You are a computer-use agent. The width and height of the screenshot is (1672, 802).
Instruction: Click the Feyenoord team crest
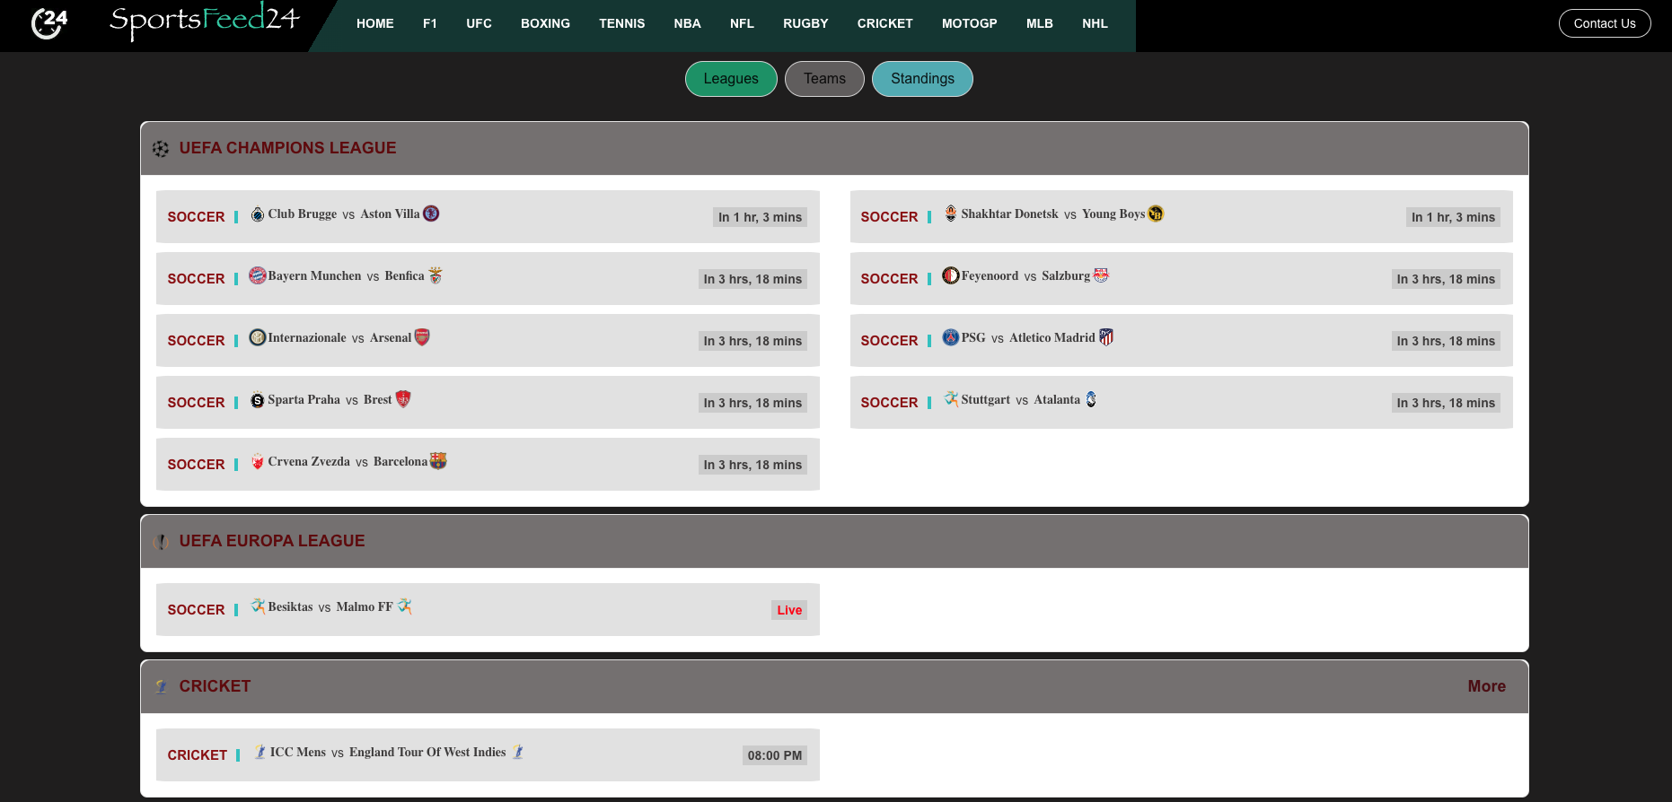pos(951,275)
